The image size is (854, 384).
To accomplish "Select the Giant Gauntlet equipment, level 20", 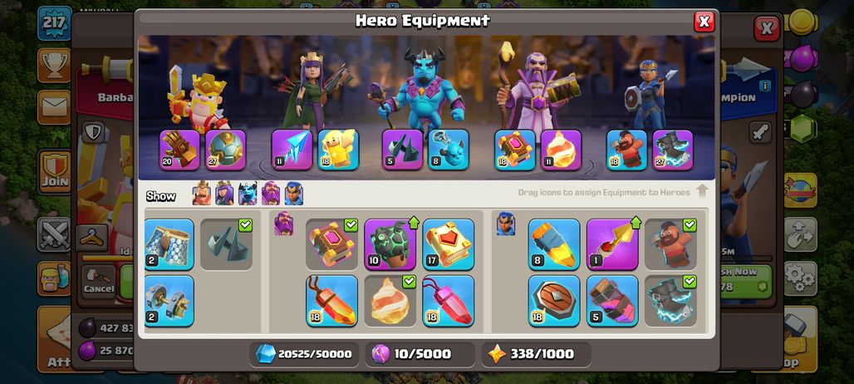I will pos(179,150).
